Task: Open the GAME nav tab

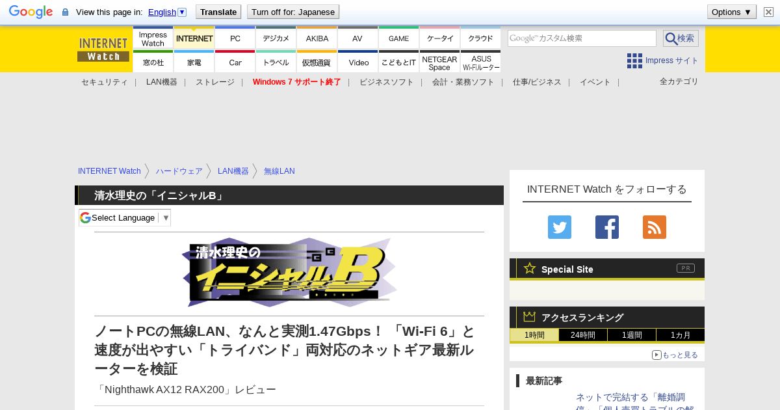Action: tap(399, 38)
